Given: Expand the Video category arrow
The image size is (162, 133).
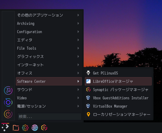Looking at the screenshot, I should [x=78, y=98].
